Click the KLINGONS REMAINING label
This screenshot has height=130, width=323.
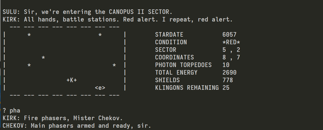click(x=187, y=88)
